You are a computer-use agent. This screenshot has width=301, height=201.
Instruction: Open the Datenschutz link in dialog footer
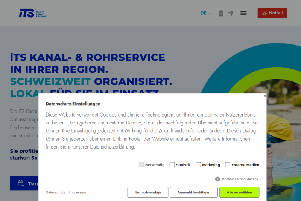tap(55, 192)
